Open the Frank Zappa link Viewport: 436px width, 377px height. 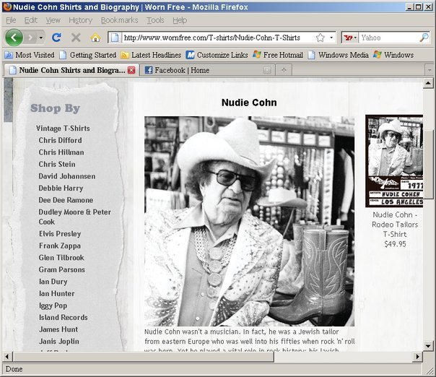pyautogui.click(x=60, y=246)
